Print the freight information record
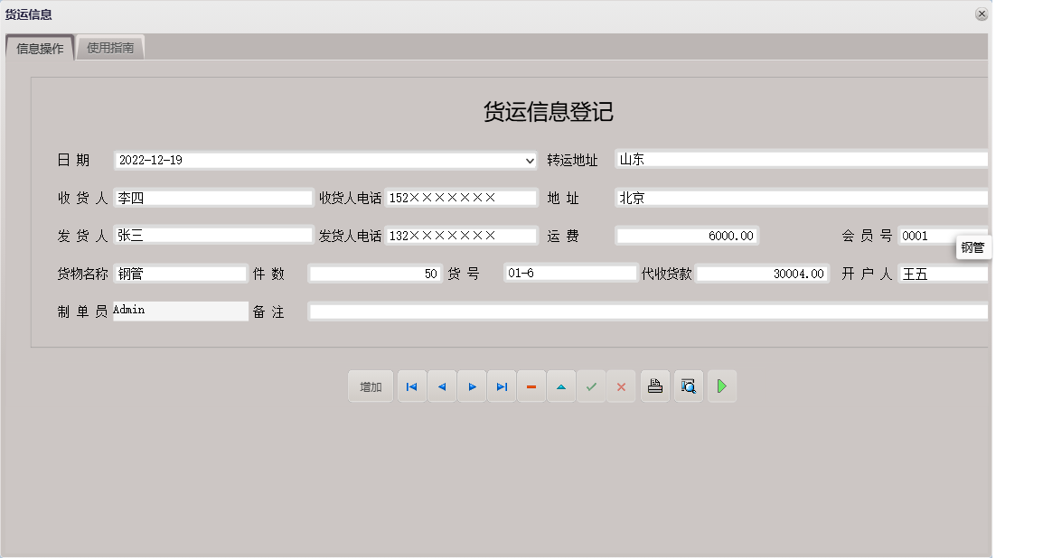 pos(655,386)
